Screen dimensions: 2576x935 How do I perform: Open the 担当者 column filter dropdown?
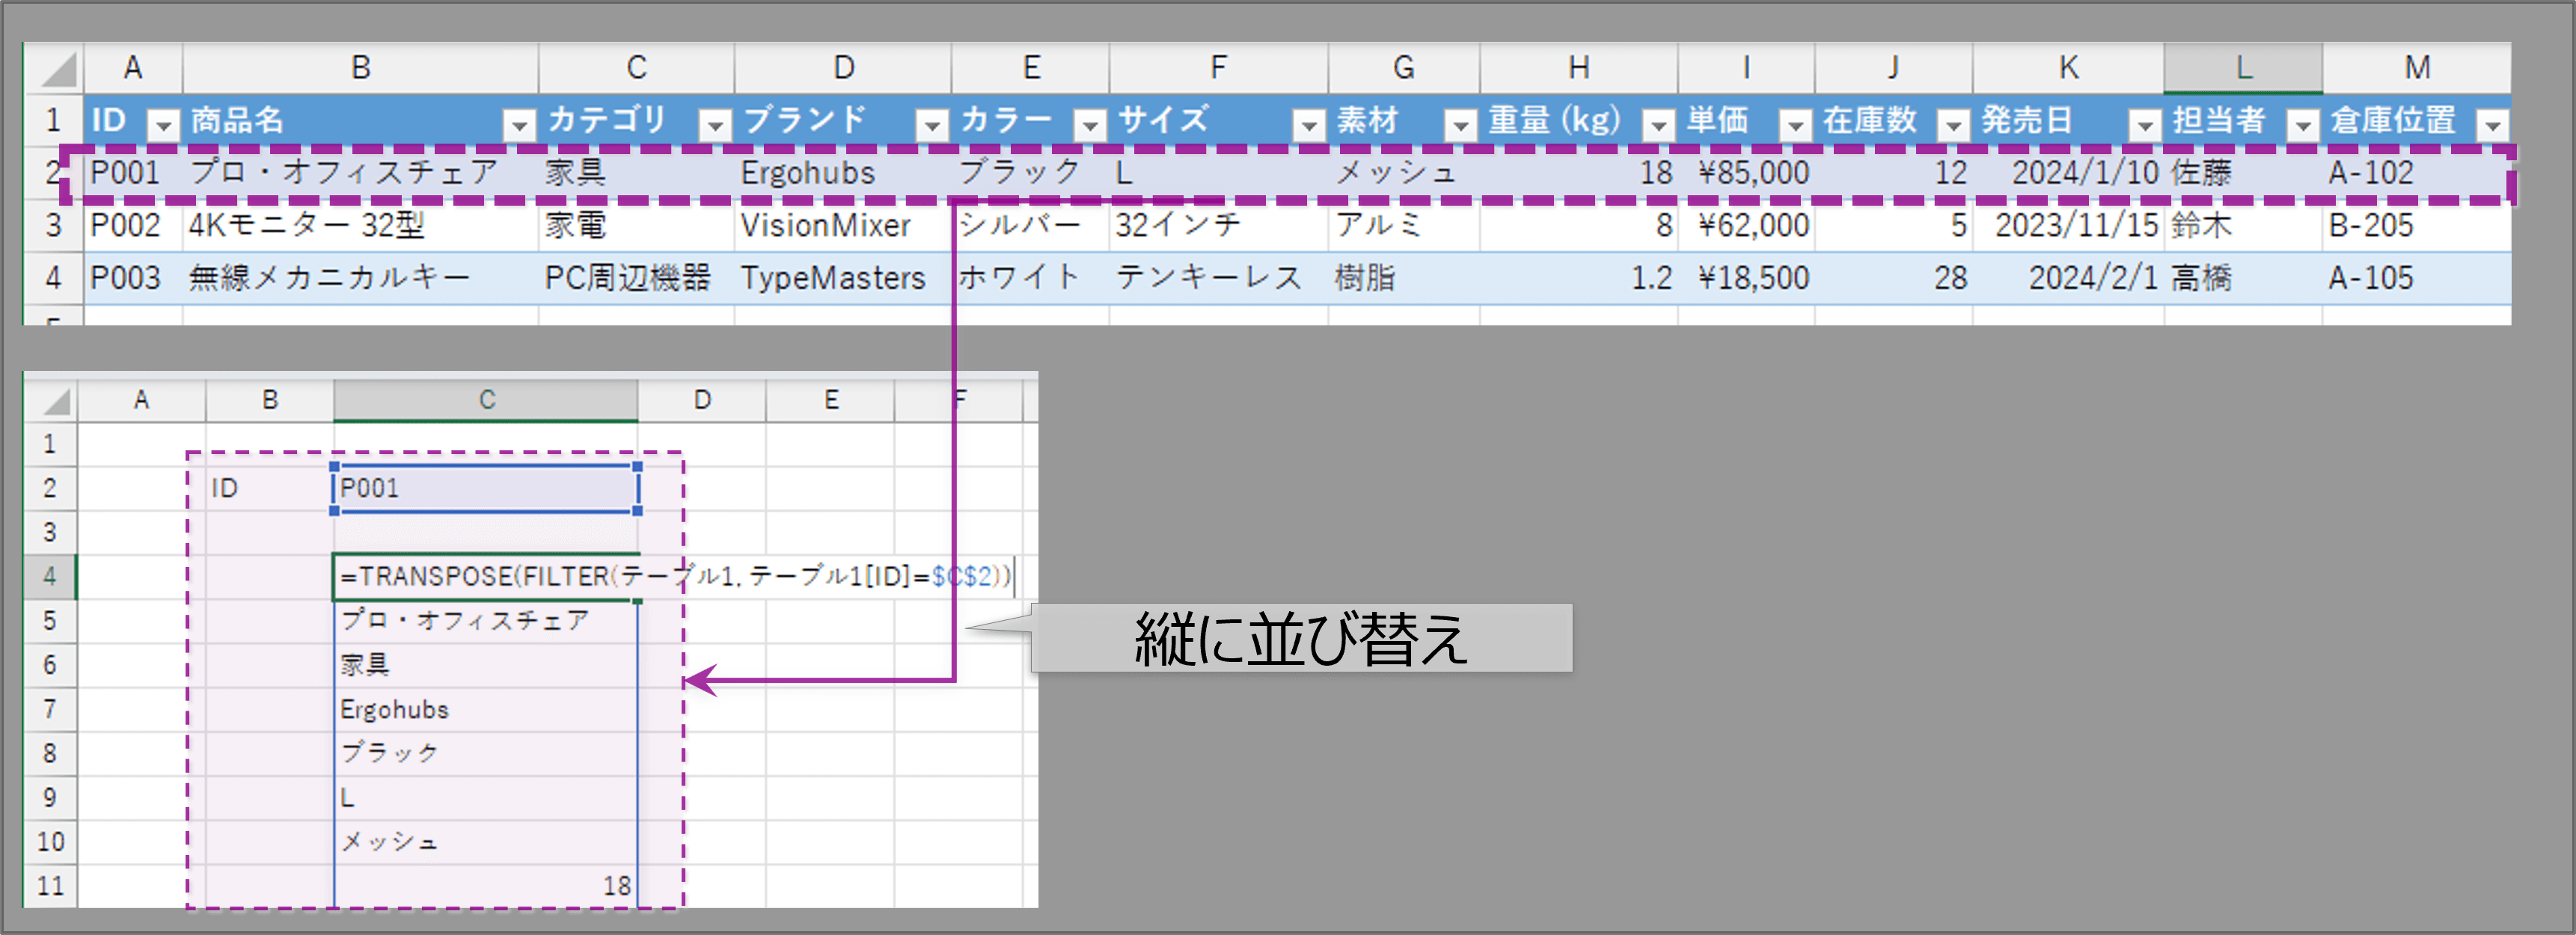tap(2303, 124)
